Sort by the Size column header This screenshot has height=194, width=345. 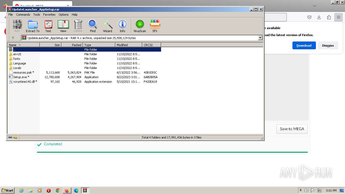pos(50,45)
